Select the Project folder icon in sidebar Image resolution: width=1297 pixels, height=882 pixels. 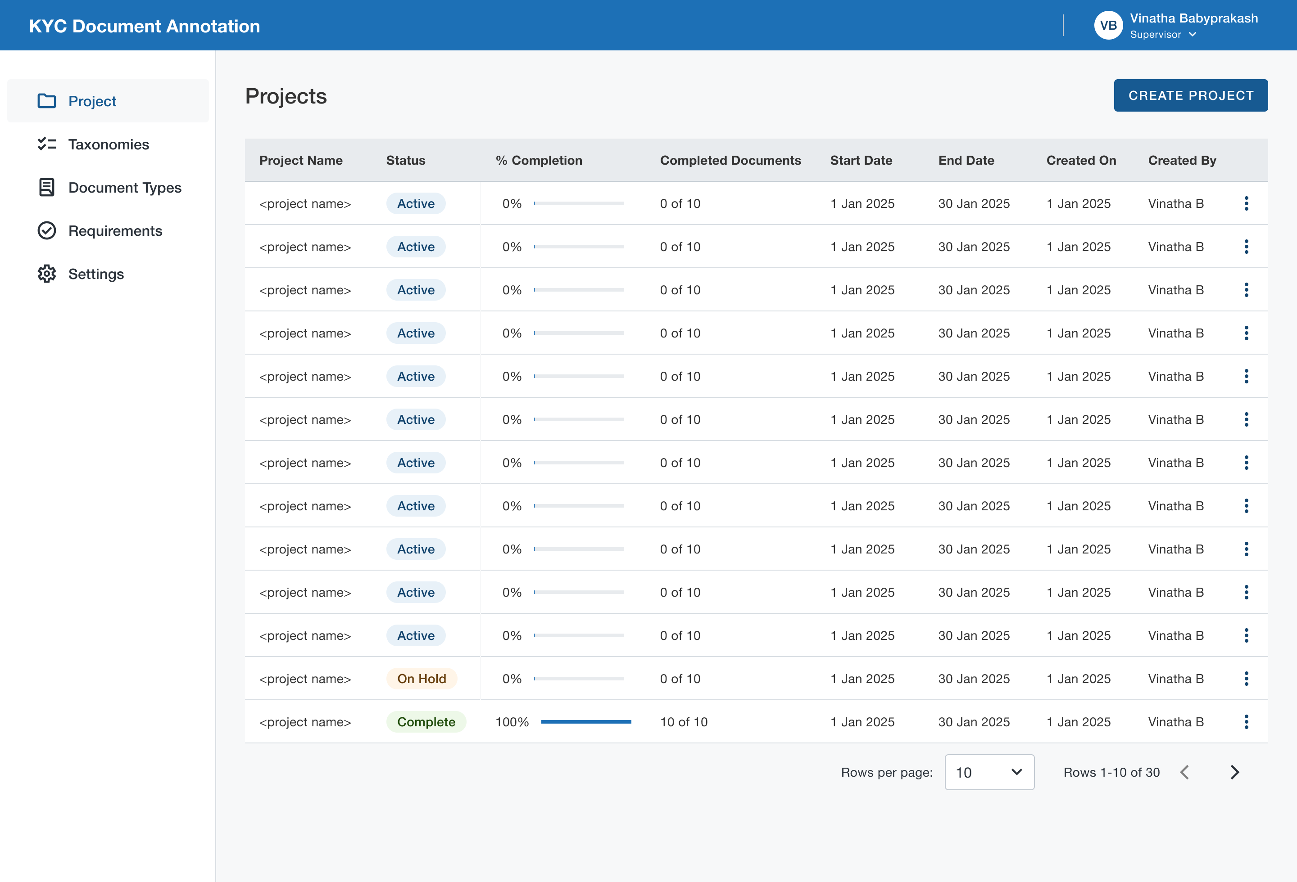click(47, 101)
